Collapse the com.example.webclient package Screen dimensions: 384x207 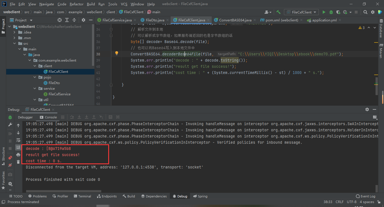(x=30, y=60)
